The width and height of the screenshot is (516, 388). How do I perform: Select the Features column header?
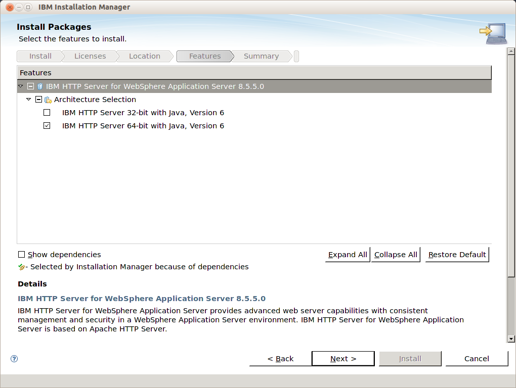point(254,73)
